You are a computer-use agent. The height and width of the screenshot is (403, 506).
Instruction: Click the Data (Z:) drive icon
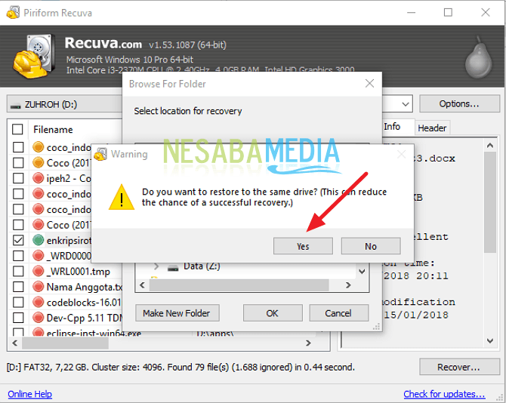click(173, 266)
